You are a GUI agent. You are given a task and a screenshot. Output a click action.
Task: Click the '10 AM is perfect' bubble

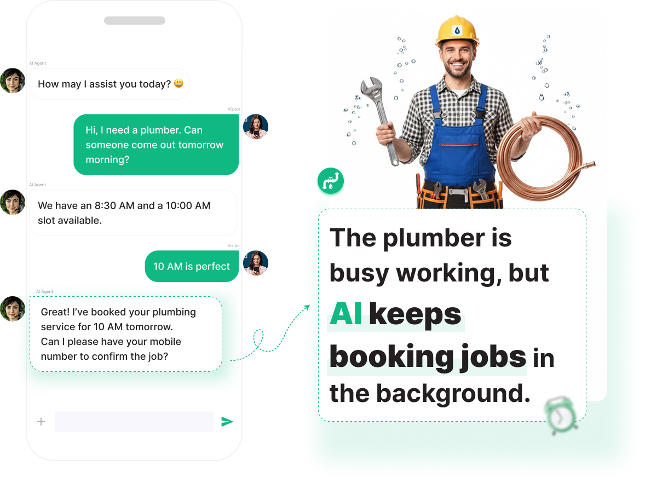click(x=192, y=266)
